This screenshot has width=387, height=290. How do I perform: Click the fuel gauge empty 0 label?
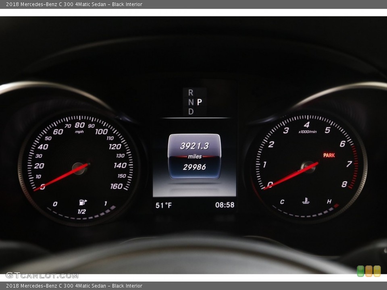point(55,204)
